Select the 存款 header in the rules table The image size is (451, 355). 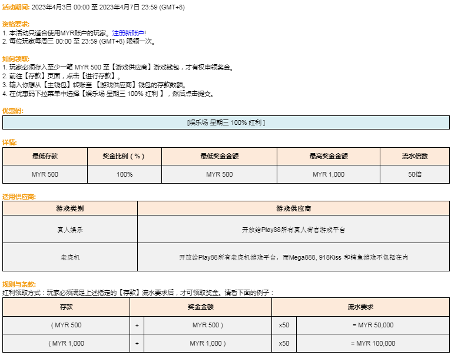[x=66, y=307]
